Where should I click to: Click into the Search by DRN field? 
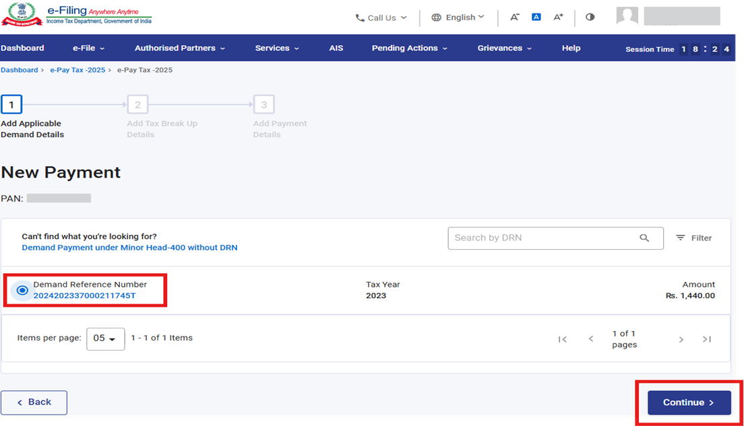(x=542, y=238)
